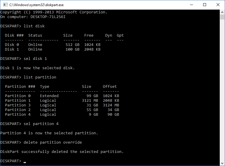Click the title text C:\Windows\system32\diskpart.exe
Viewport: 225px width, 166px height.
(36, 5)
